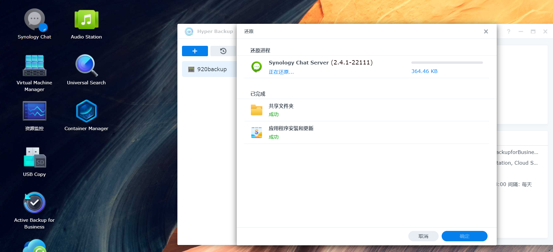The image size is (553, 252).
Task: Close the Hyper Backup window
Action: pos(545,31)
